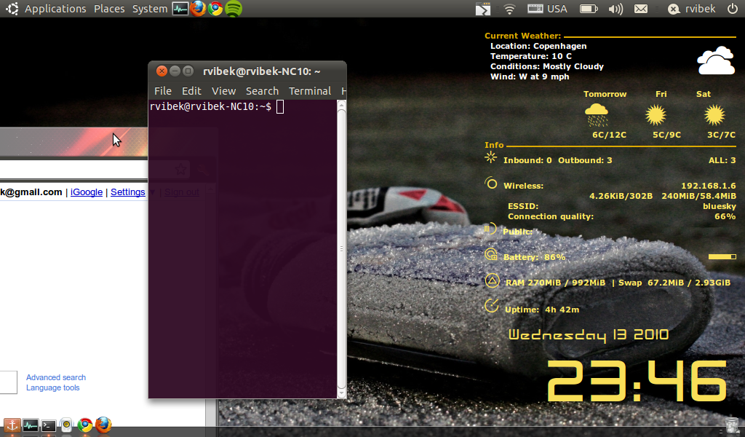The height and width of the screenshot is (437, 745).
Task: Open the terminal Edit menu
Action: pyautogui.click(x=191, y=91)
